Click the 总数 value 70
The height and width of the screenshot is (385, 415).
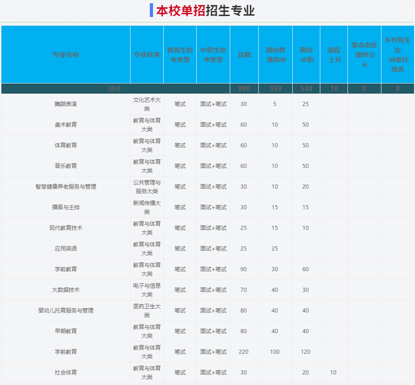(x=244, y=290)
